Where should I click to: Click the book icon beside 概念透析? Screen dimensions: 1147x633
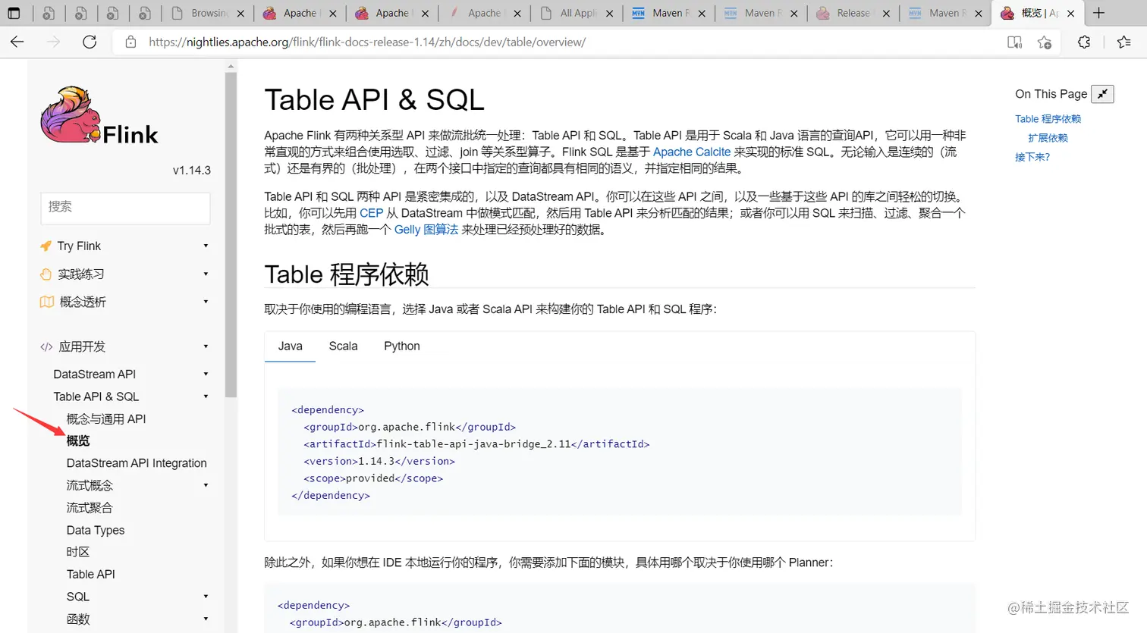coord(47,302)
